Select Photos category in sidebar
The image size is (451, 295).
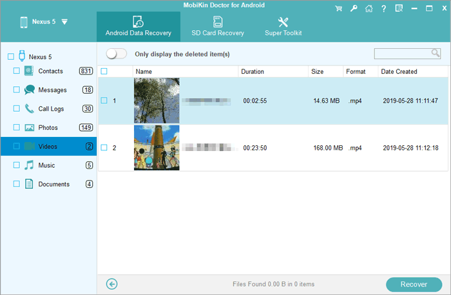coord(47,127)
